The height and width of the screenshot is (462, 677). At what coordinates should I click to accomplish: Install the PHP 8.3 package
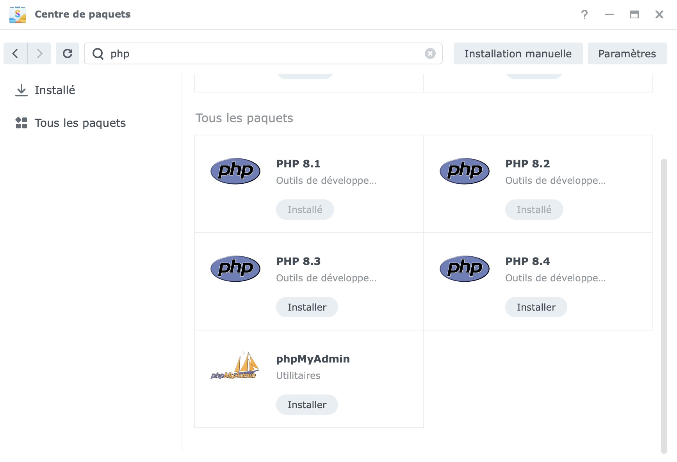(x=307, y=307)
